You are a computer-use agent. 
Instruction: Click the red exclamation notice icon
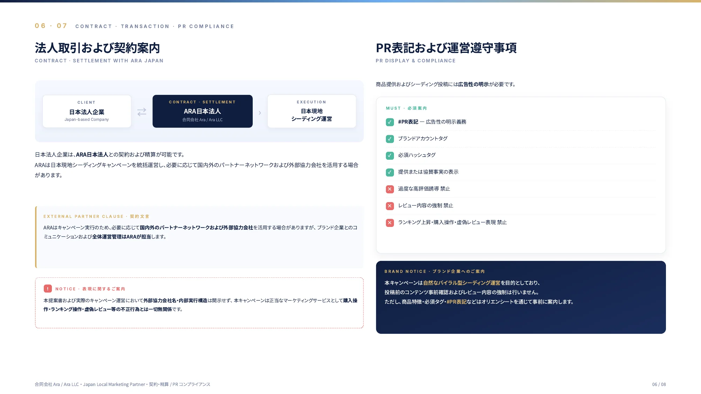48,289
